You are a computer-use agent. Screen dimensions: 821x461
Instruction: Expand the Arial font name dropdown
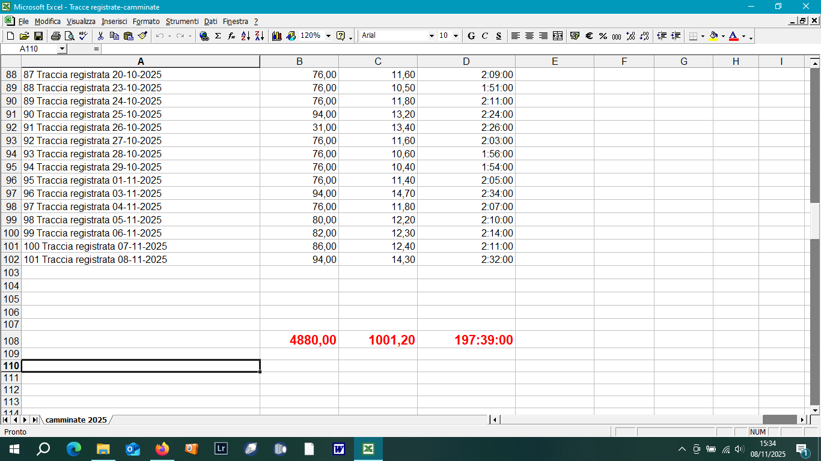click(431, 36)
